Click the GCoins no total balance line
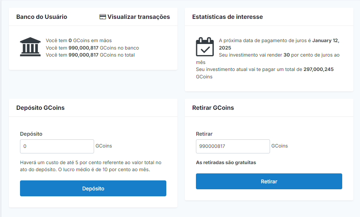Viewport: 360px width, 217px height. click(90, 55)
